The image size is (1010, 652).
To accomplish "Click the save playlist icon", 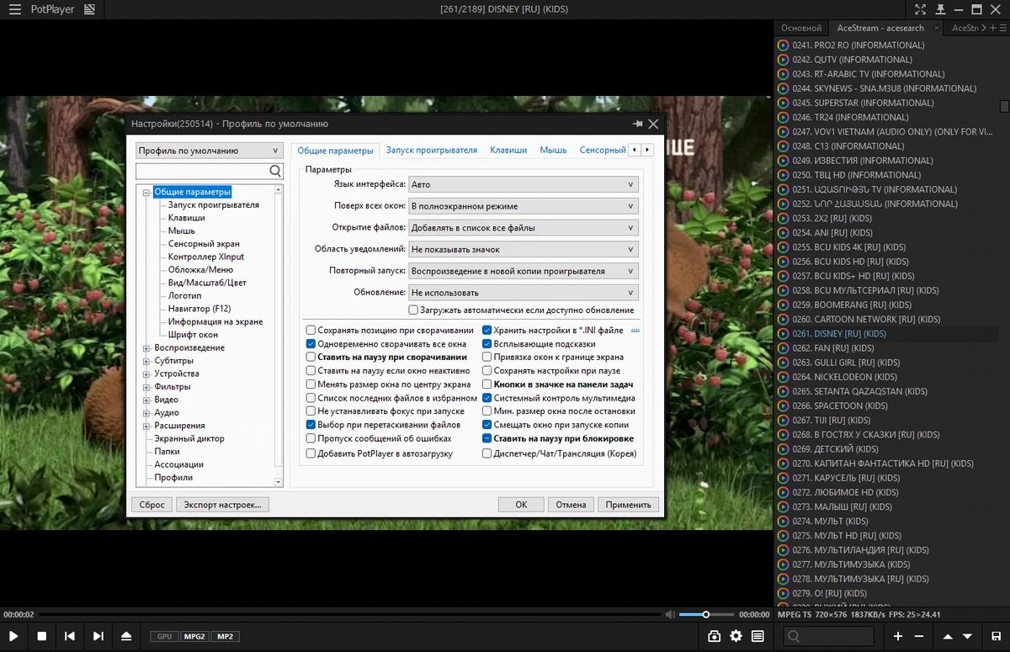I will (x=997, y=636).
